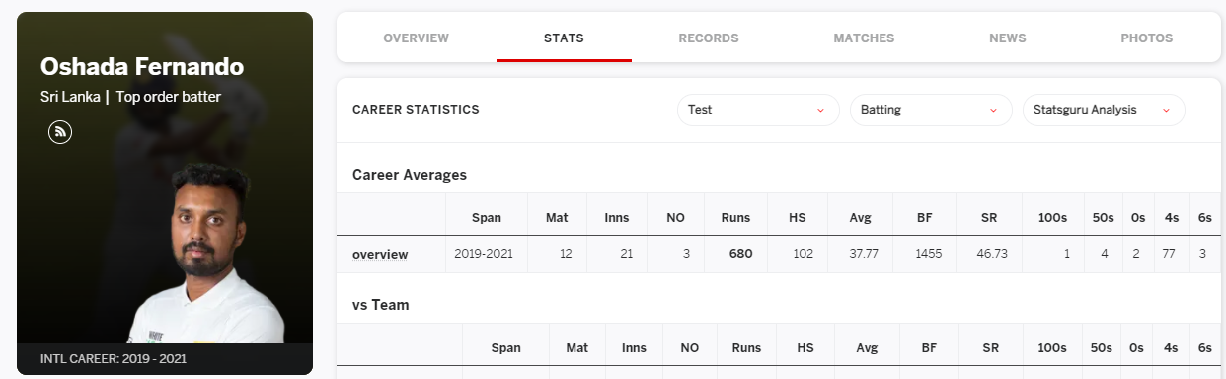Expand the Batting dropdown
Screen dimensions: 1226x379
931,110
